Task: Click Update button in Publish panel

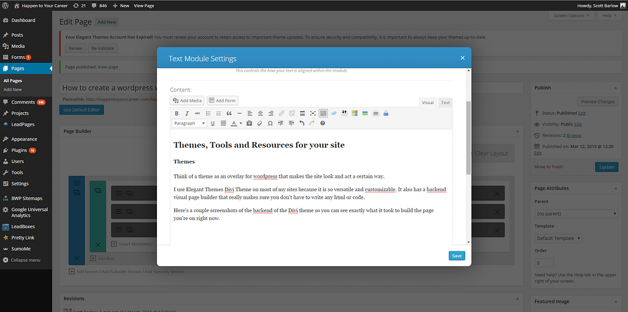Action: click(x=607, y=167)
